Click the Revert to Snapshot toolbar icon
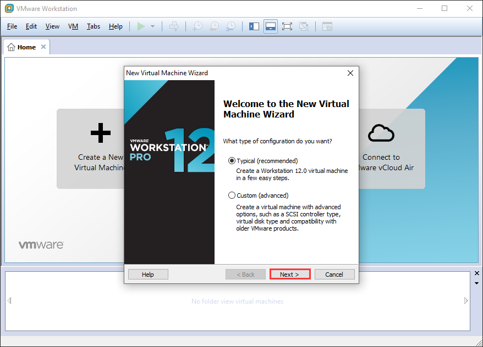Image resolution: width=483 pixels, height=347 pixels. tap(214, 26)
